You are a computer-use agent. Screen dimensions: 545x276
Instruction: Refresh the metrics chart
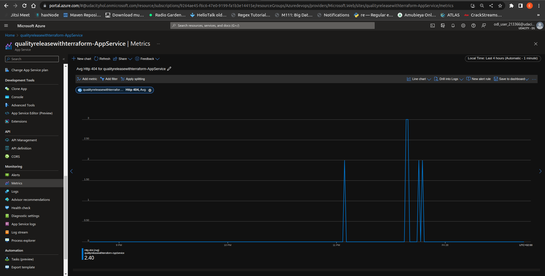[x=102, y=59]
